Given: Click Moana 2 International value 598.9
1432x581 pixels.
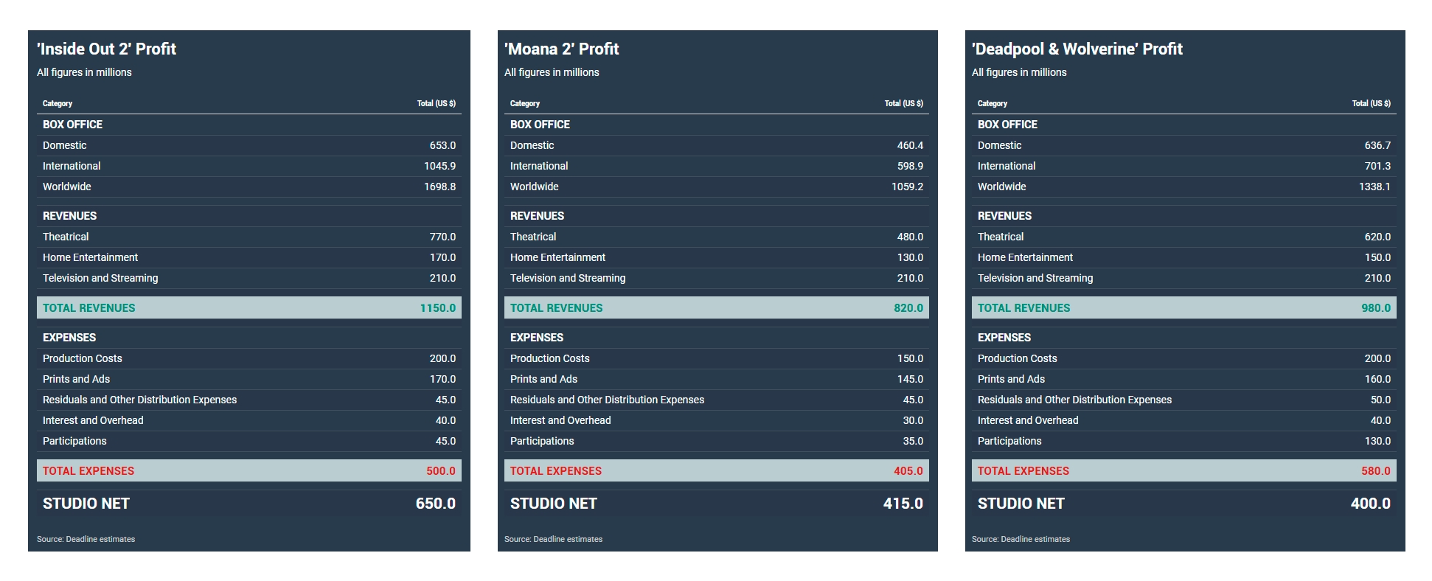Looking at the screenshot, I should (910, 166).
